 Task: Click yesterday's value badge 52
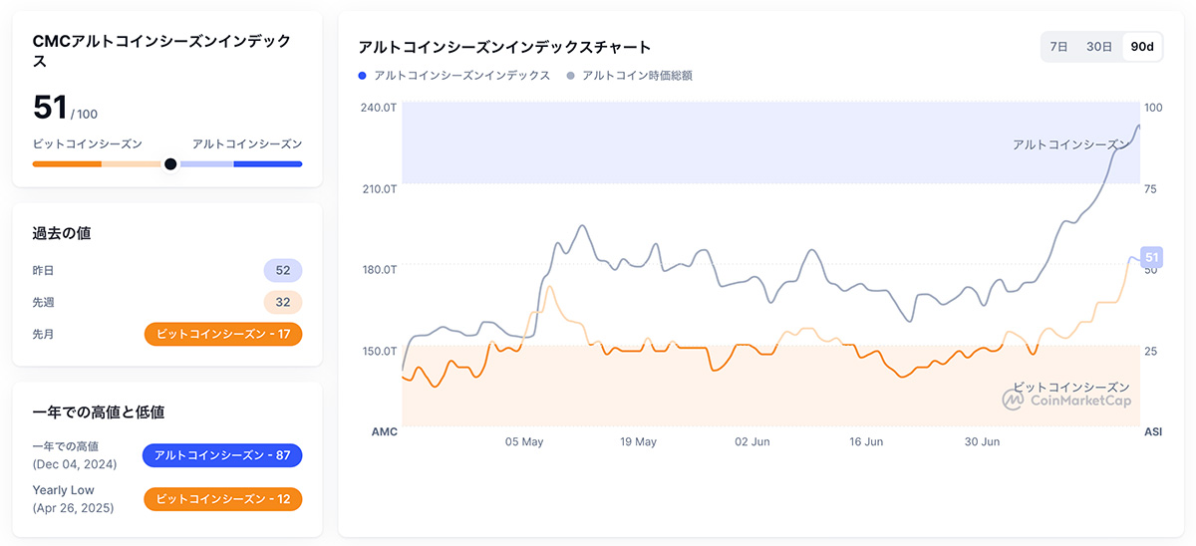pyautogui.click(x=283, y=270)
